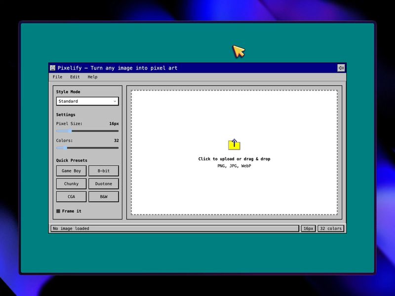Mute the speaker icon in title bar
Viewport: 395px width, 296px height.
click(341, 68)
